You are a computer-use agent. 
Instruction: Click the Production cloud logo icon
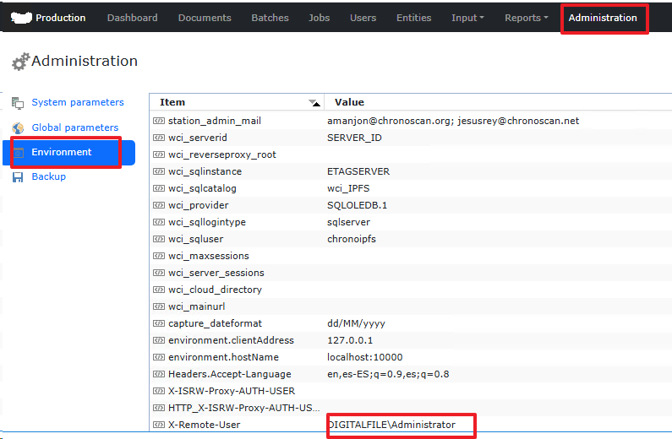[21, 18]
